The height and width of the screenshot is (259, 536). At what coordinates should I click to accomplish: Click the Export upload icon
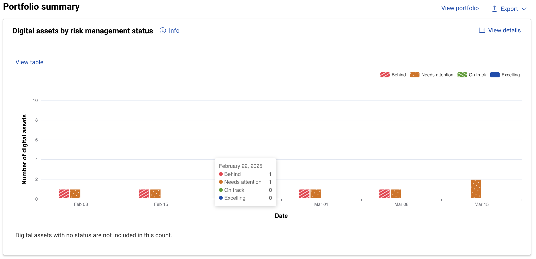tap(494, 9)
